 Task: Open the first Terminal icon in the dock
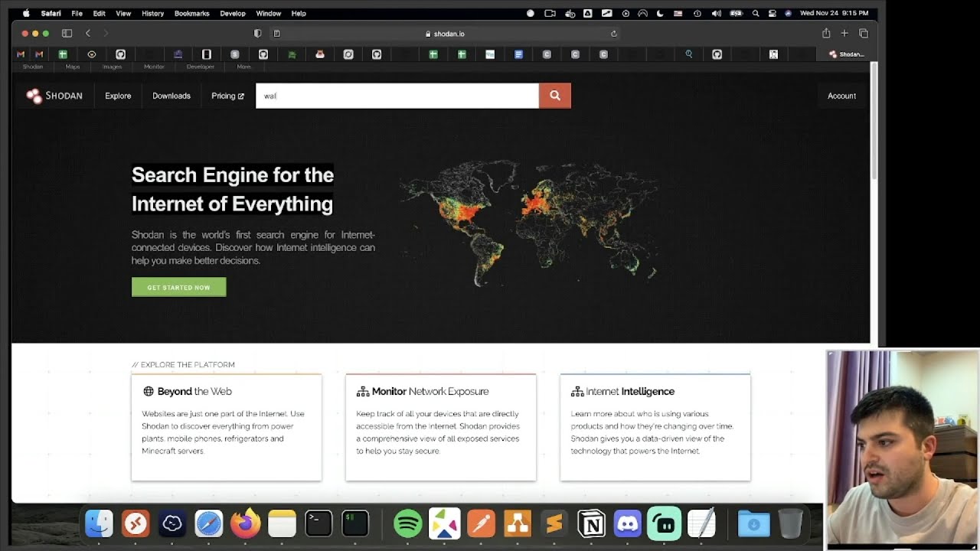point(318,524)
